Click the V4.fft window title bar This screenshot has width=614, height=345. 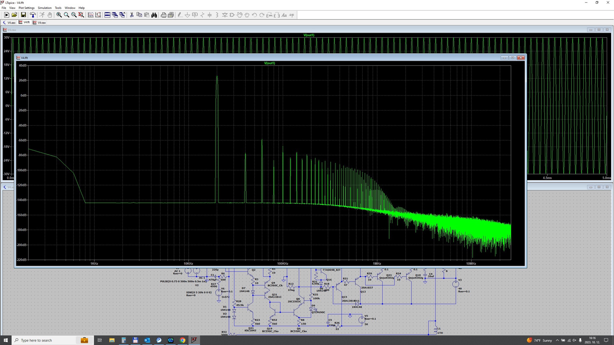256,58
